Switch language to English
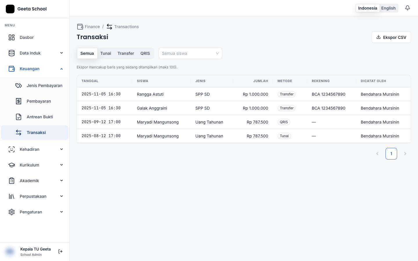Image resolution: width=418 pixels, height=261 pixels. 388,8
